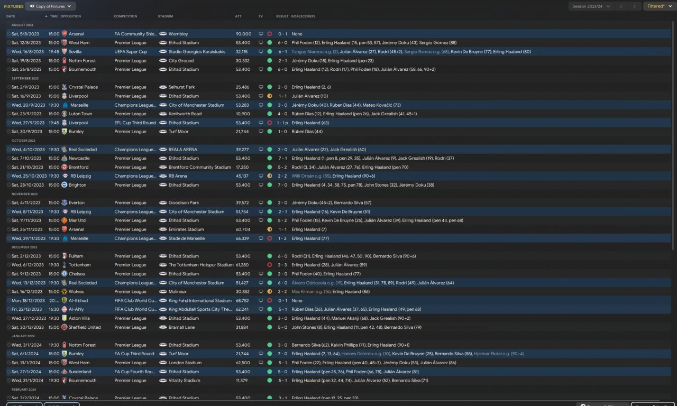Viewport: 677px width, 406px height.
Task: Click the stadium icon beside Goodison Park
Action: tap(163, 202)
